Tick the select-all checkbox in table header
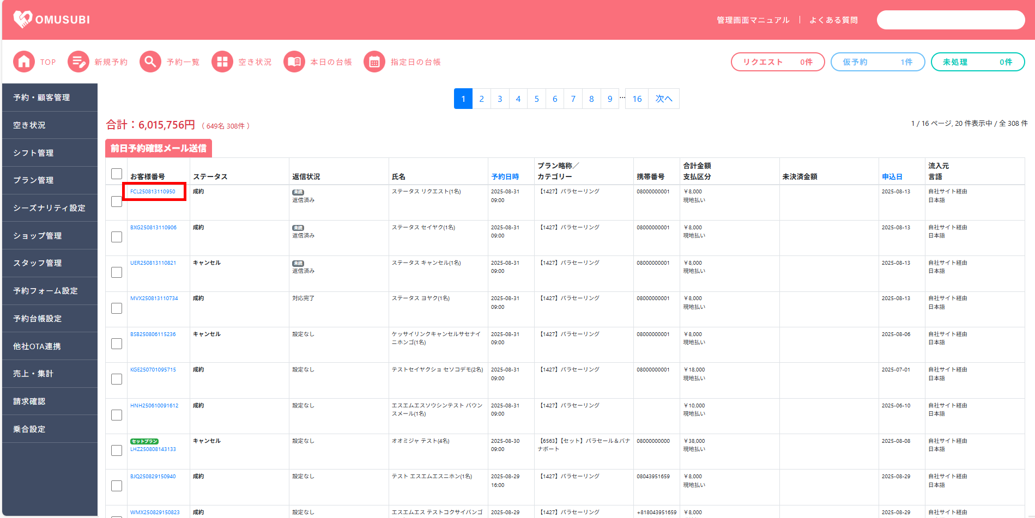Viewport: 1035px width, 518px height. [x=117, y=174]
